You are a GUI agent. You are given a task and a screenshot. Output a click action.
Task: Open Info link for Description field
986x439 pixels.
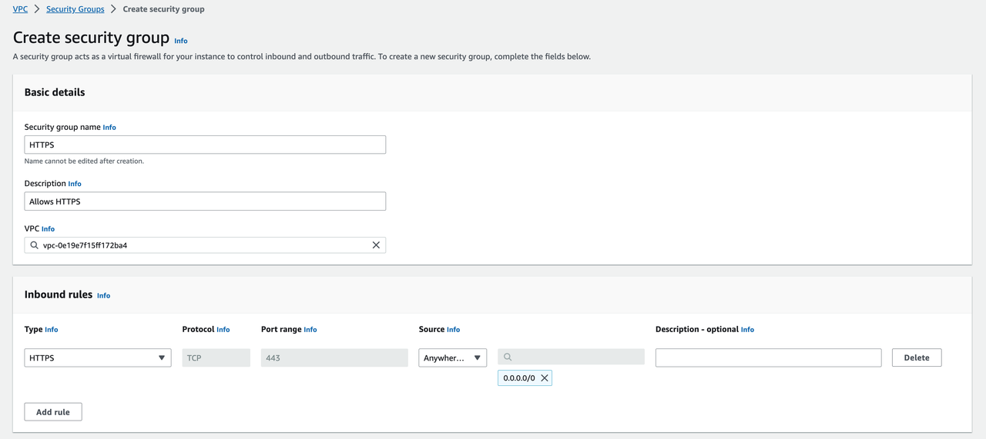(75, 184)
